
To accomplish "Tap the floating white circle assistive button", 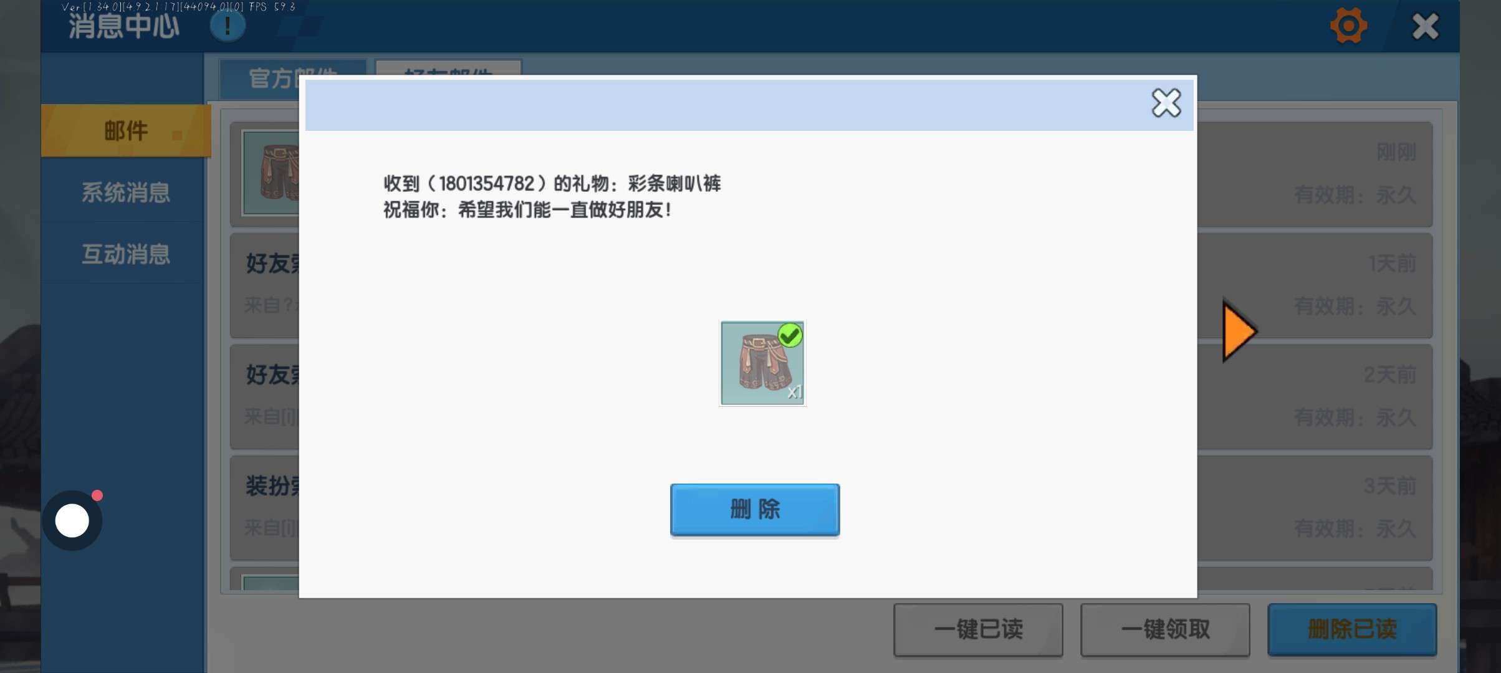I will point(72,520).
